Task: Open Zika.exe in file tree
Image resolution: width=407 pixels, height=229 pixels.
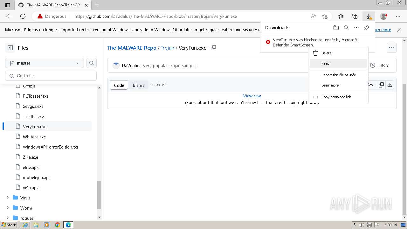Action: point(31,157)
